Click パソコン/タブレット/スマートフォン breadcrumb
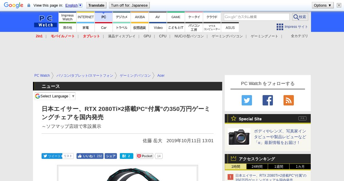The image size is (344, 181). click(85, 76)
